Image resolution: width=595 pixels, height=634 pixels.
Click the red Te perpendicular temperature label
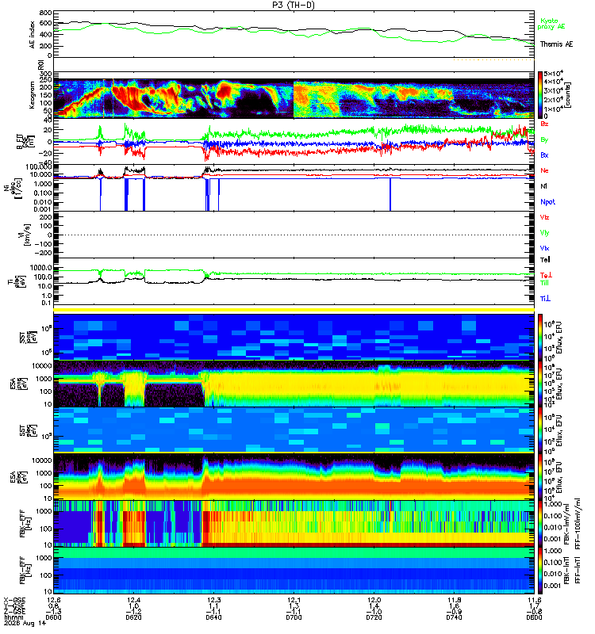[x=546, y=275]
